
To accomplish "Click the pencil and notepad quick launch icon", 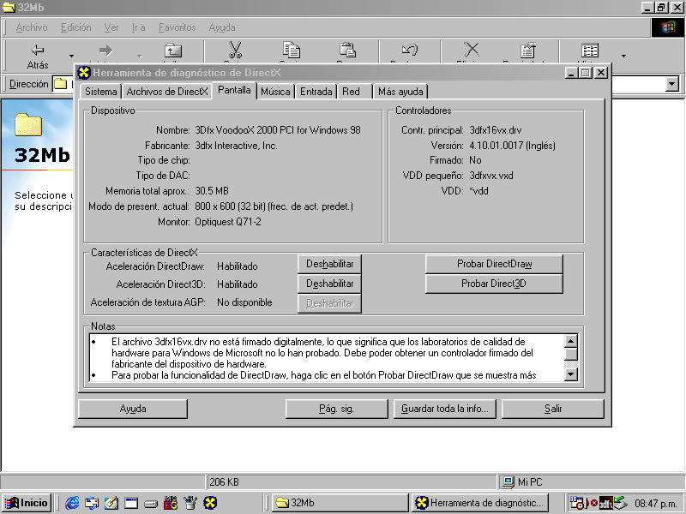I will click(x=111, y=503).
